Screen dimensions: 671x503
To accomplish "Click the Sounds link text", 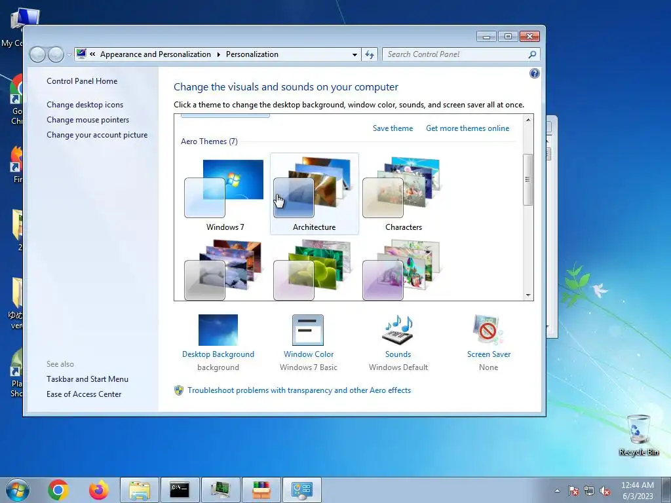I will click(x=398, y=354).
